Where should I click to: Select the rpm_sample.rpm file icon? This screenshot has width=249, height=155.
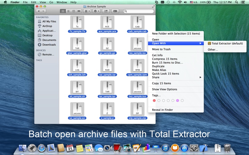click(137, 66)
